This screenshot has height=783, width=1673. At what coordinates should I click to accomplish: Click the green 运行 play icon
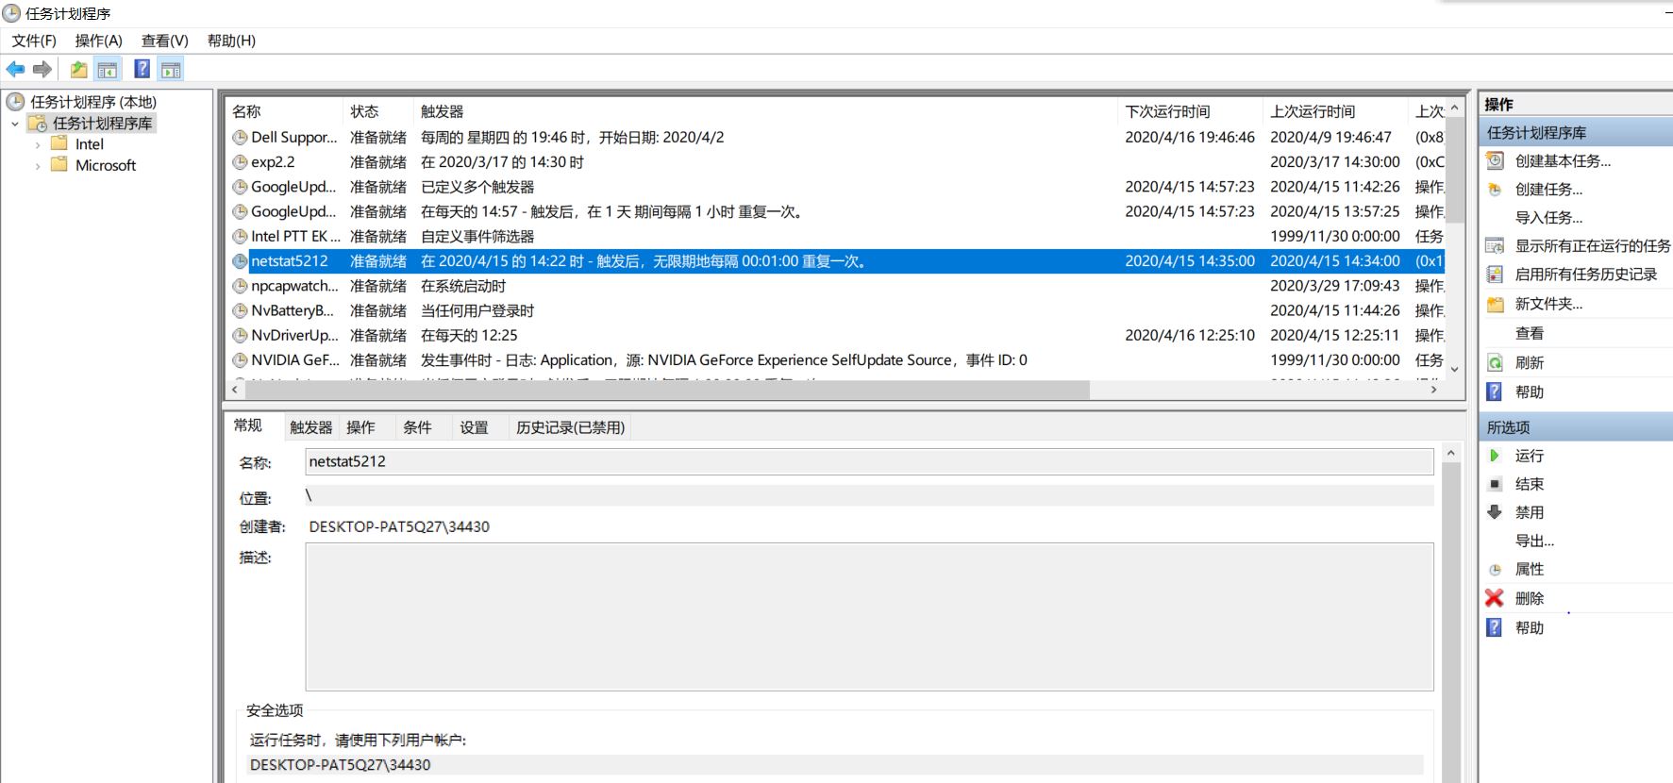tap(1495, 455)
